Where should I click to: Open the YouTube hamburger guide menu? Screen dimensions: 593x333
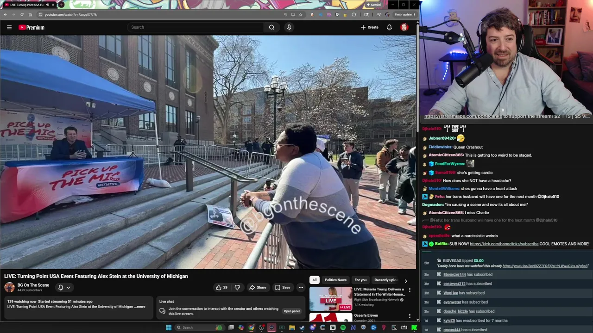(9, 27)
